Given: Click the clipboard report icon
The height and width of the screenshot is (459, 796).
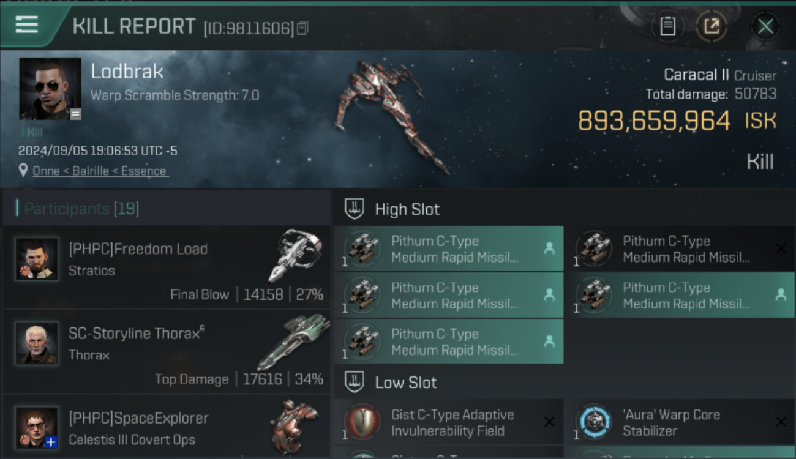Looking at the screenshot, I should [667, 26].
